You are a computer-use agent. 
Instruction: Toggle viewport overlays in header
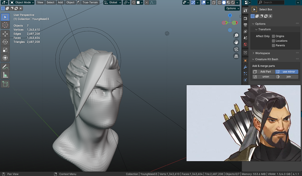[203, 3]
